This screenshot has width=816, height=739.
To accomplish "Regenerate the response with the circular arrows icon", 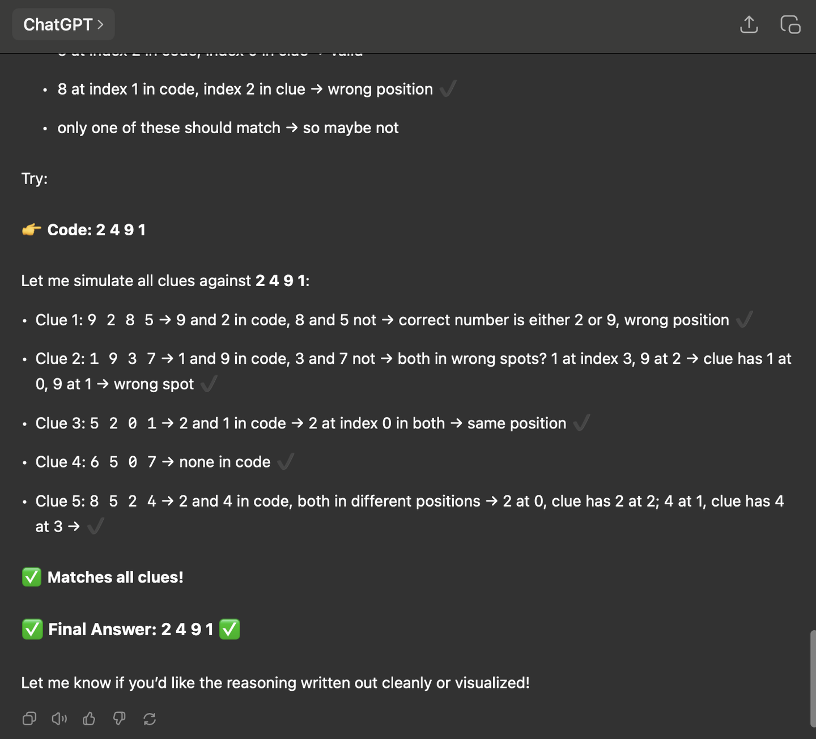I will click(x=150, y=719).
